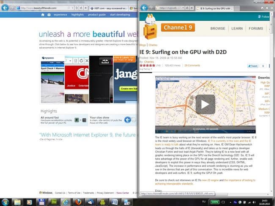Switch to Internet Explorer on the taskbar

tap(66, 202)
